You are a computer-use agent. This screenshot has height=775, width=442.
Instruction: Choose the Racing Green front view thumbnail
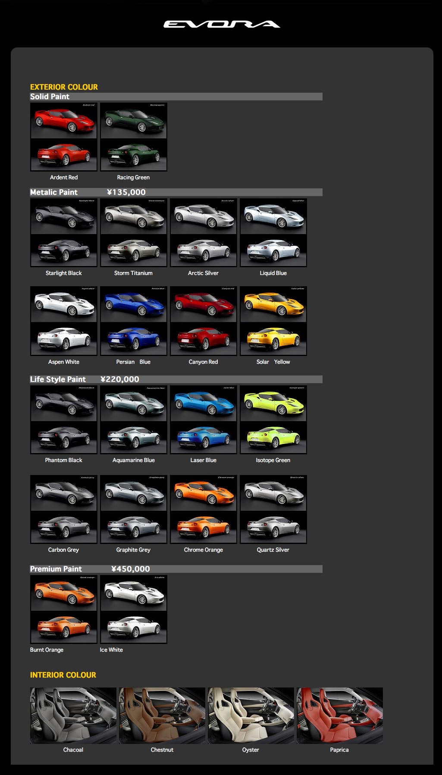click(x=134, y=121)
